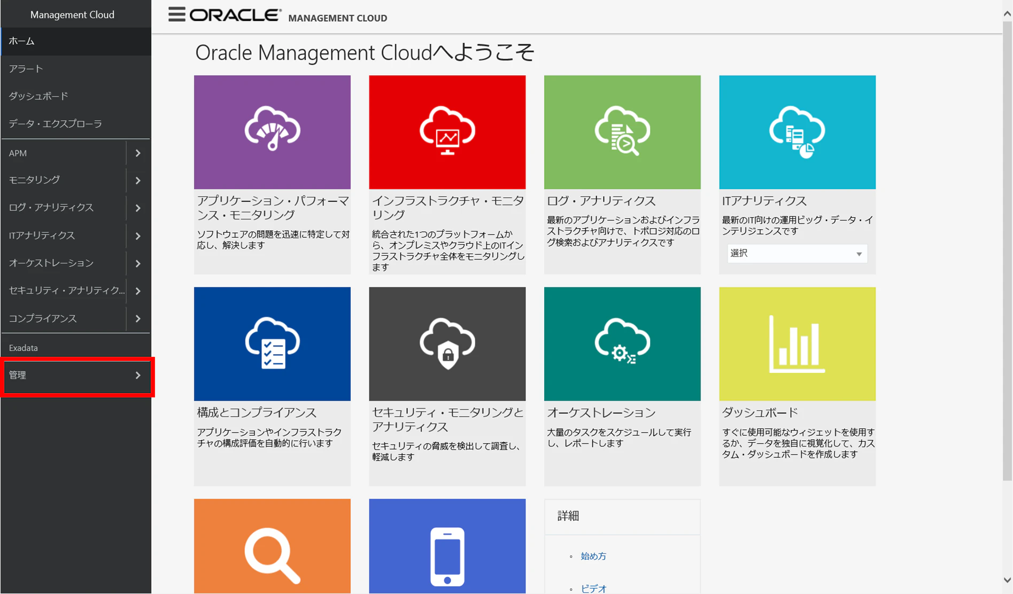Screen dimensions: 1013x594
Task: Select ダッシュボード in the sidebar
Action: [76, 96]
